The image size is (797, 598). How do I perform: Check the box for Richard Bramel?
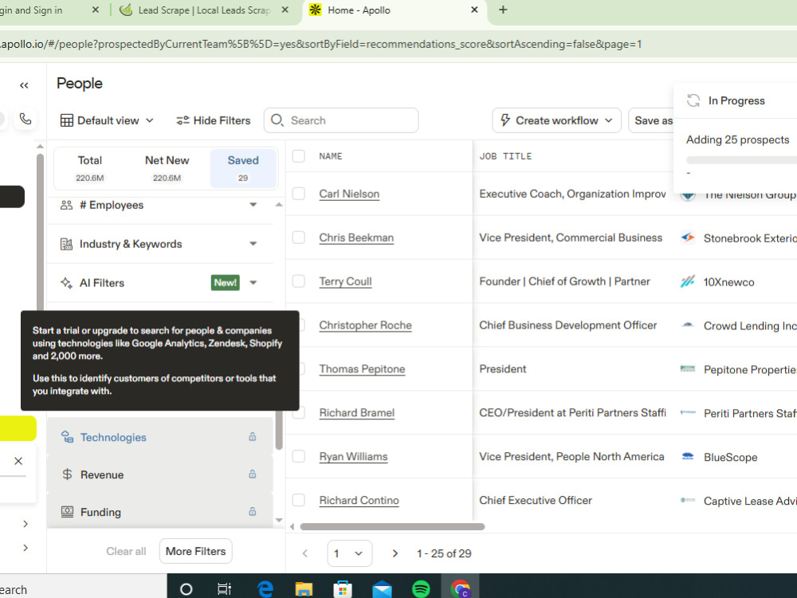(300, 412)
